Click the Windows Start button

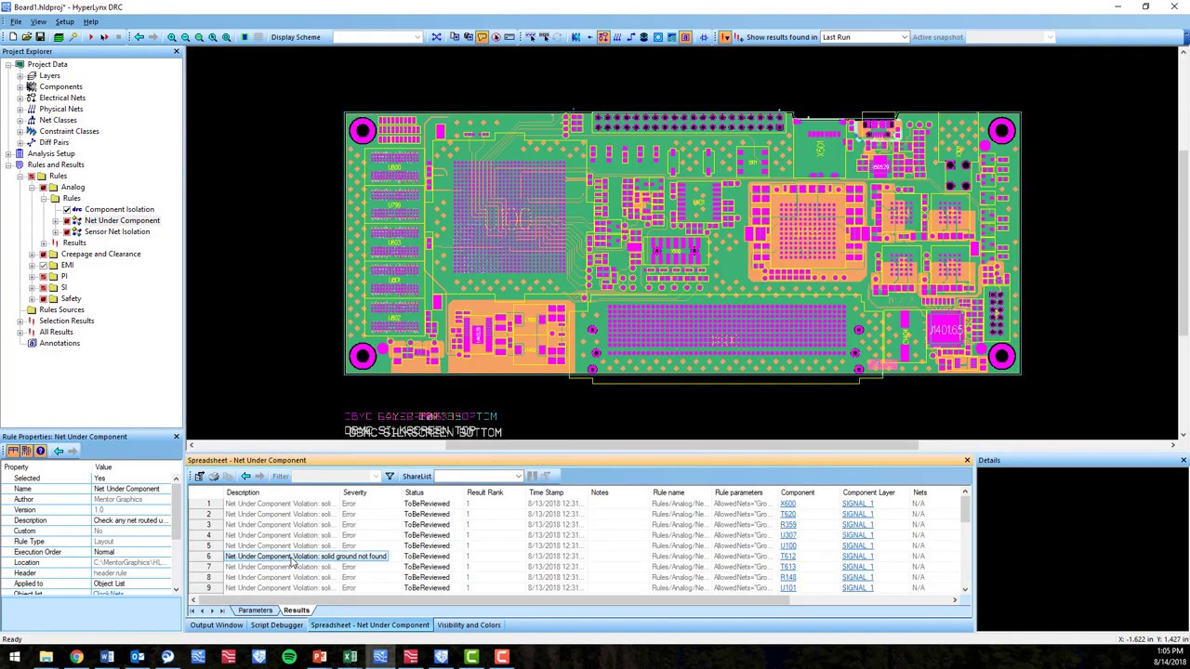click(x=15, y=658)
